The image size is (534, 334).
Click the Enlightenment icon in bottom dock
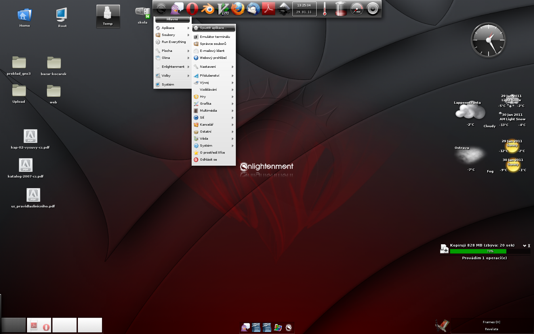[x=289, y=327]
